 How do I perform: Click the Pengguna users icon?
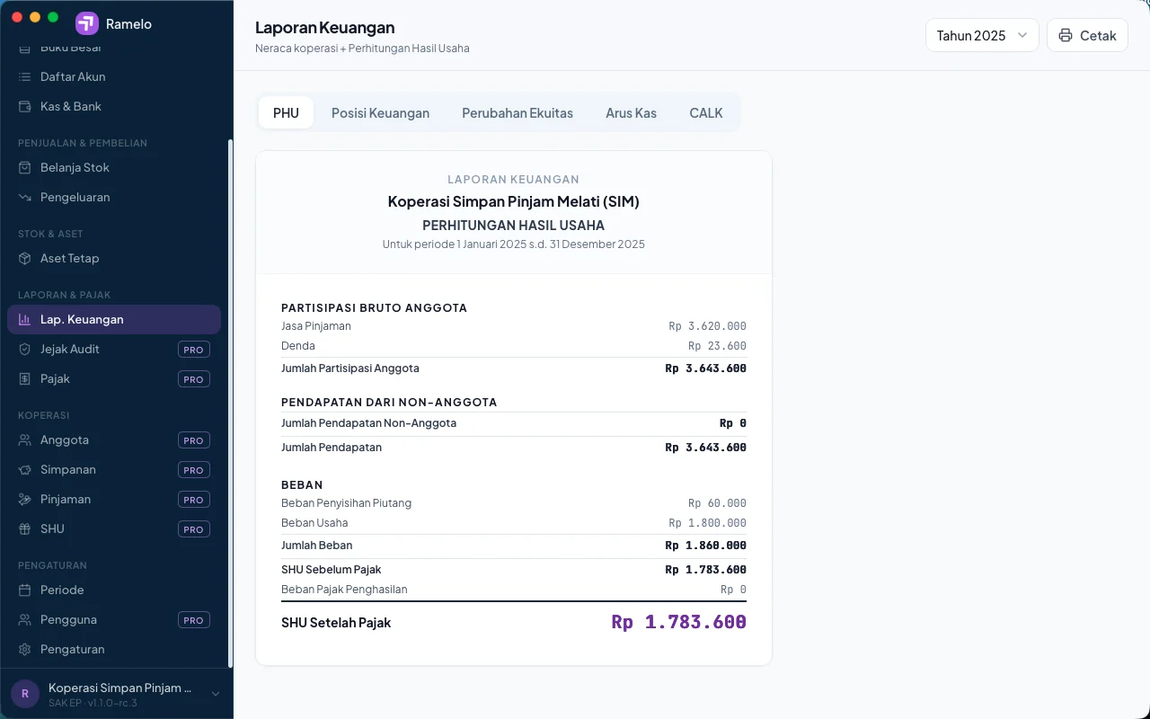tap(24, 619)
